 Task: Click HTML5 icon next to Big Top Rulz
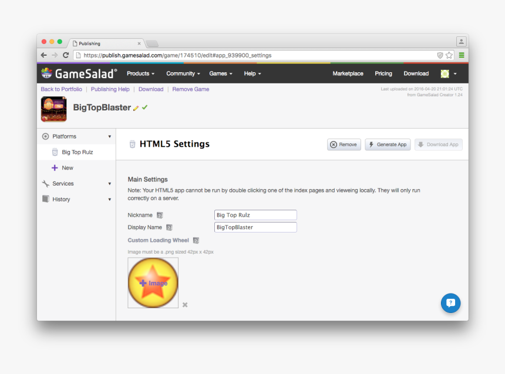point(55,152)
